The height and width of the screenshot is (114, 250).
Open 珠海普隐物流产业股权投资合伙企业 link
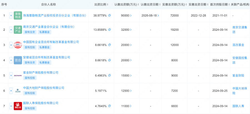click(55, 15)
